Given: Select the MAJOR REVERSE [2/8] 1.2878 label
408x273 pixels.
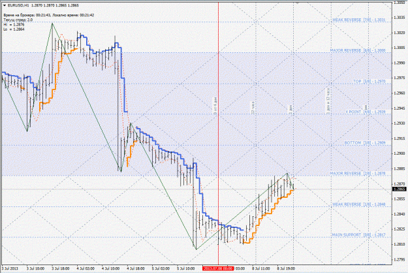Looking at the screenshot, I should point(358,173).
